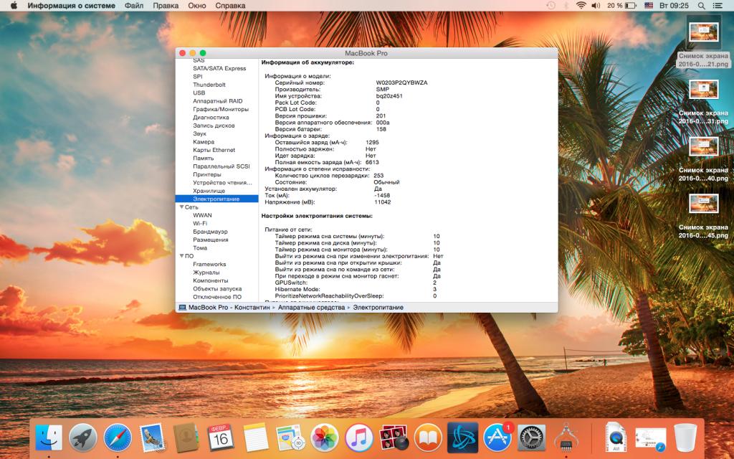This screenshot has height=459, width=734.
Task: Open the Battle.net dark blue icon
Action: point(462,438)
